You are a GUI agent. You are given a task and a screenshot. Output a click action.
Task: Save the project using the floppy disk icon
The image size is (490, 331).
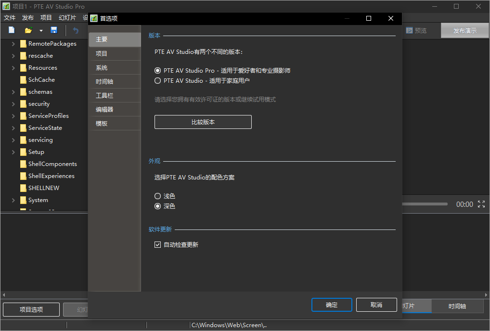click(54, 30)
